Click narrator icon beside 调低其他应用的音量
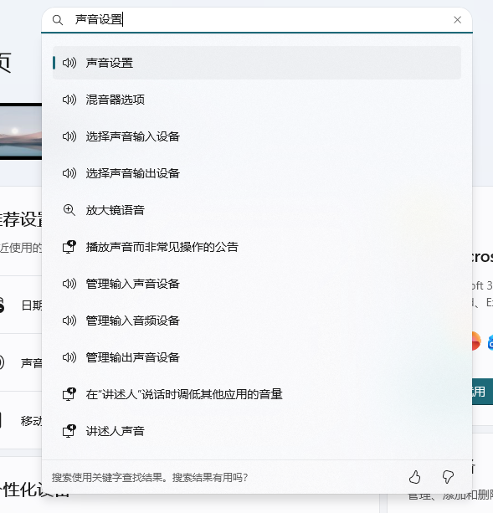The width and height of the screenshot is (493, 513). pyautogui.click(x=69, y=394)
